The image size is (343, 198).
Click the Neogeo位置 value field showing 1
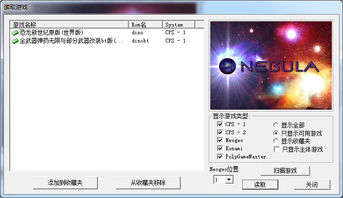219,180
